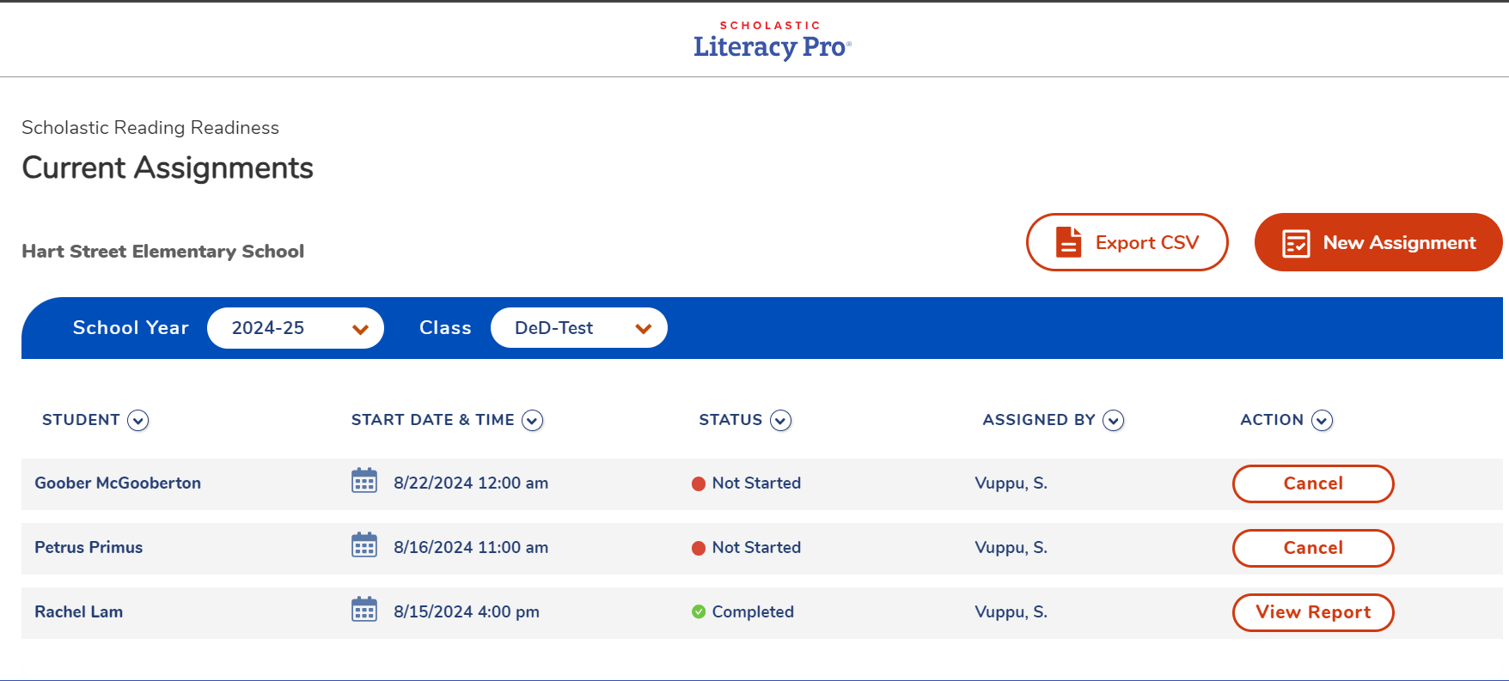1509x681 pixels.
Task: Sort by the STUDENT column arrow
Action: click(x=138, y=420)
